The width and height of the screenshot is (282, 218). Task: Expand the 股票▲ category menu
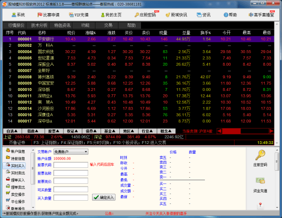point(54,131)
